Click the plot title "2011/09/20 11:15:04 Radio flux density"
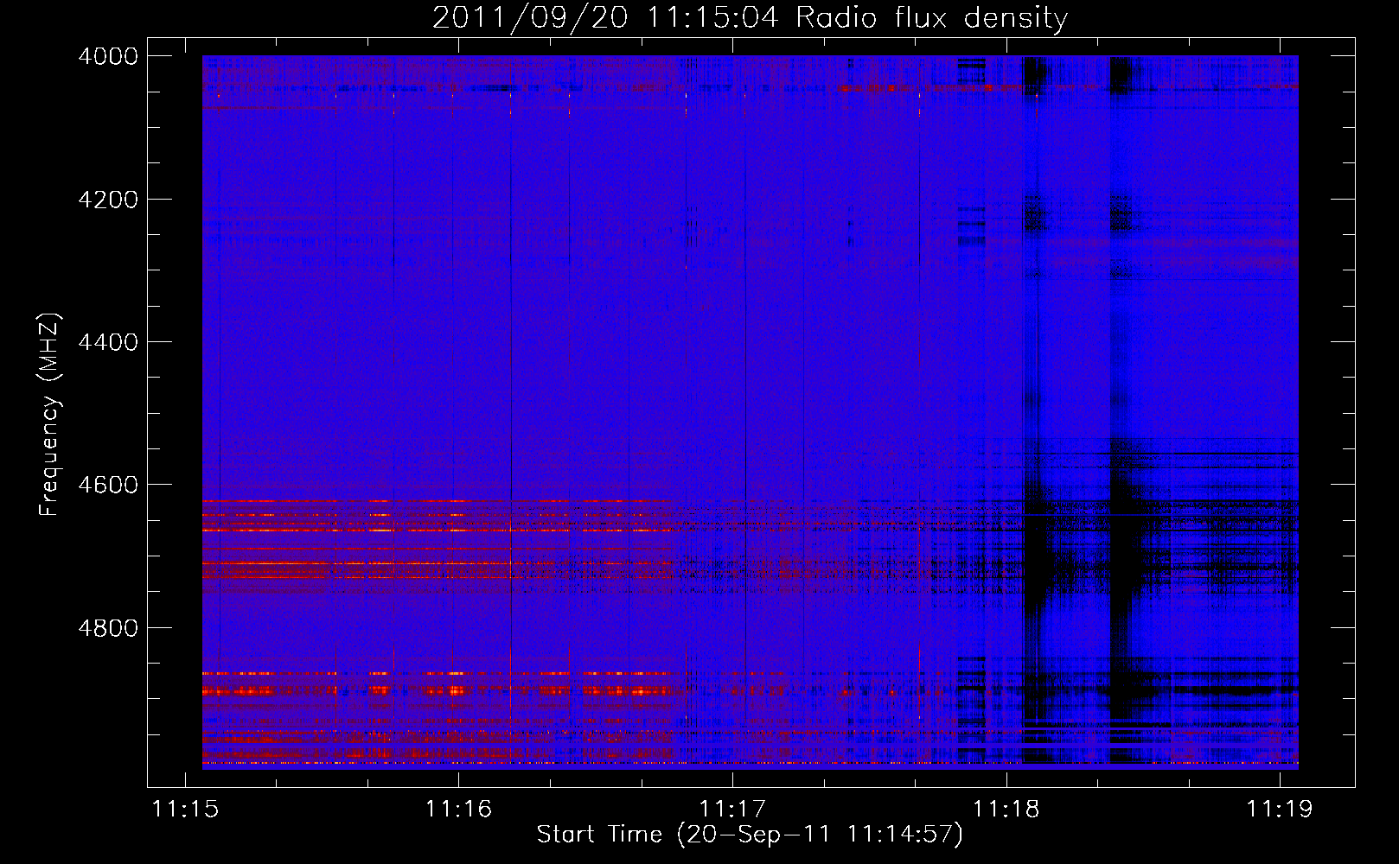The width and height of the screenshot is (1399, 864). pos(750,17)
